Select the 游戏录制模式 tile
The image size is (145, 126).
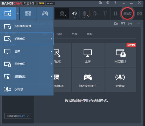point(88,80)
